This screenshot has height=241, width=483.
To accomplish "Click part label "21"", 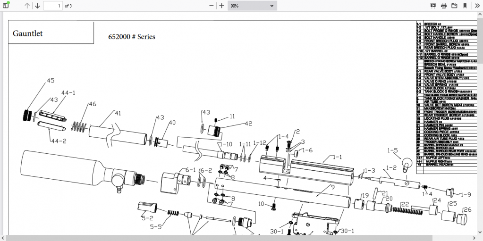I will (385, 193).
